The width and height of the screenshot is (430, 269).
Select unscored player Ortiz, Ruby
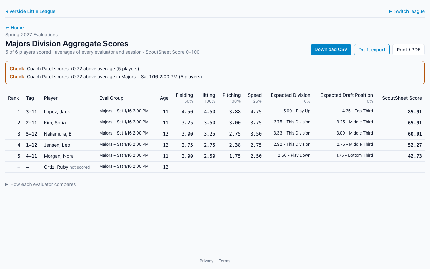(x=56, y=167)
